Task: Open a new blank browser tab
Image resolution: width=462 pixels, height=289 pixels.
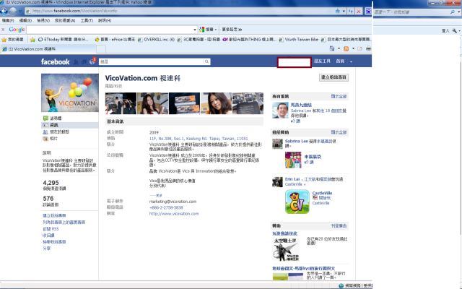Action: point(101,49)
